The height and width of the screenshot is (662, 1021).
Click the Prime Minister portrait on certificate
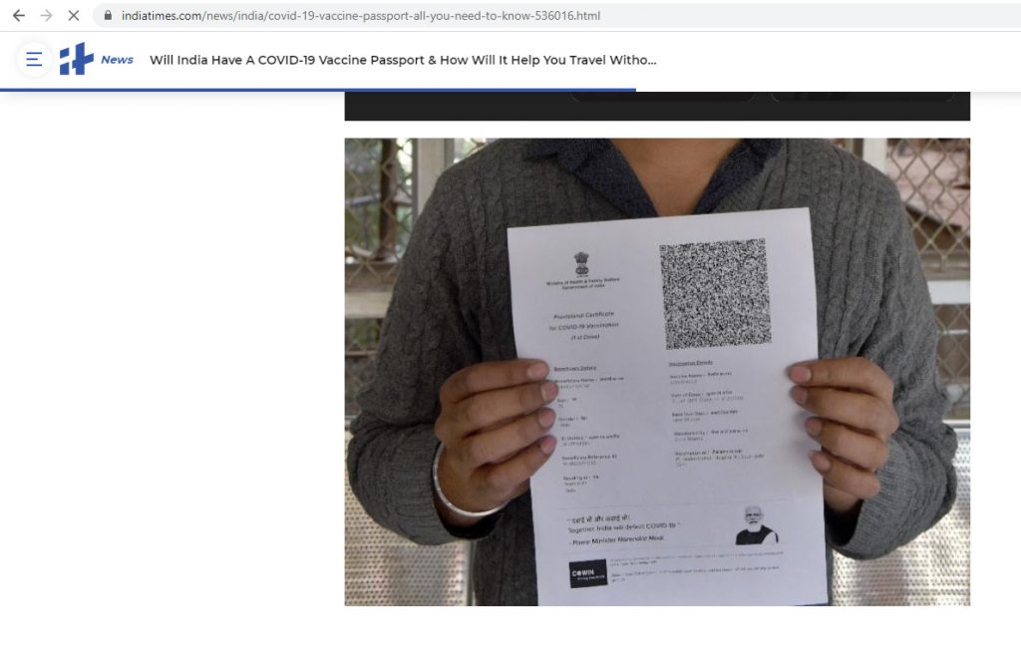tap(756, 525)
